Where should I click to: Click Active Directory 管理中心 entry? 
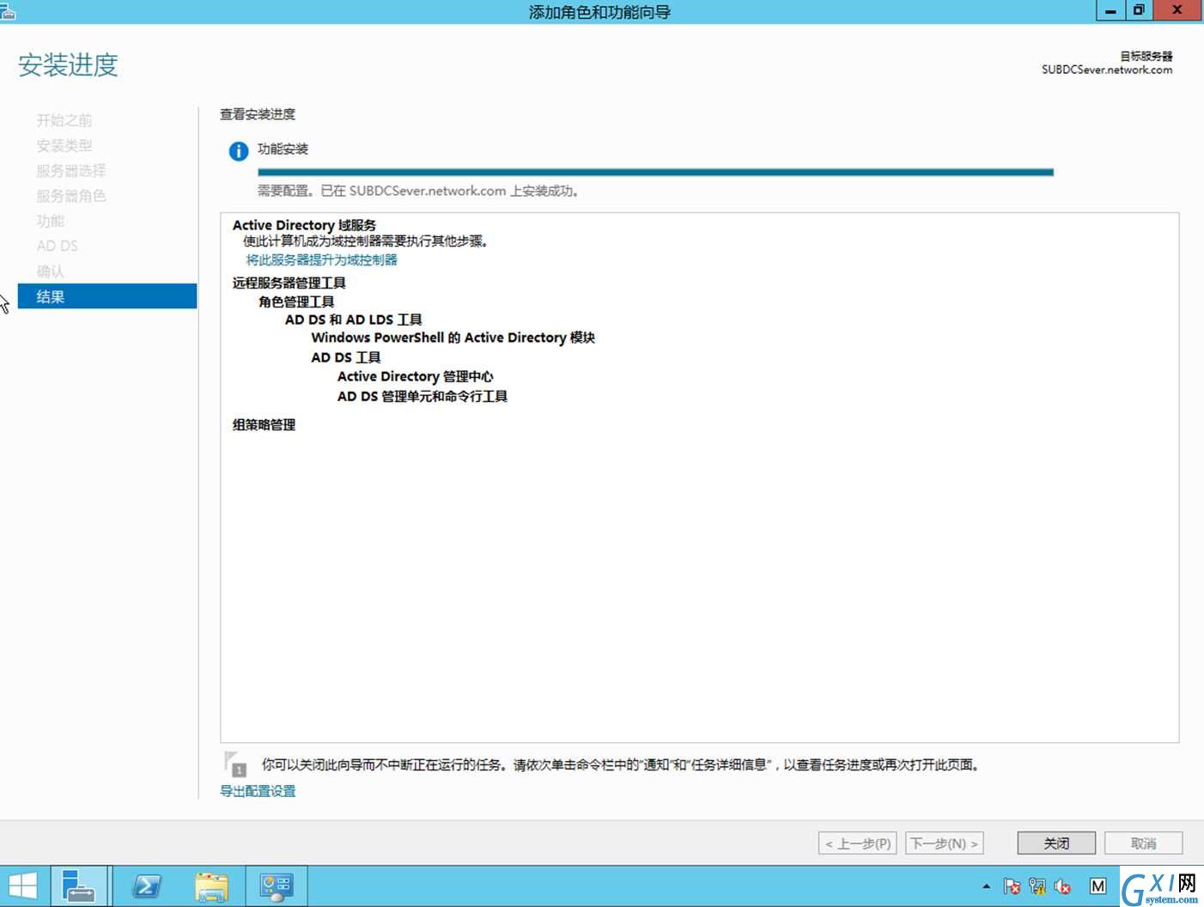[415, 376]
